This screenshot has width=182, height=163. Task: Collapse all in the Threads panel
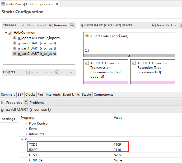coord(72,25)
